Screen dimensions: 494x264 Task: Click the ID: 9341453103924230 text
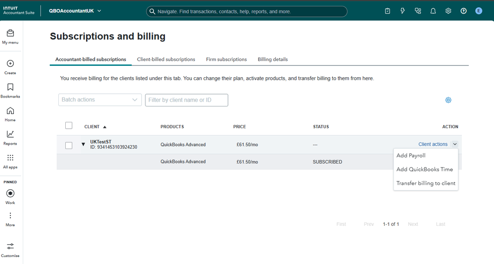point(114,147)
